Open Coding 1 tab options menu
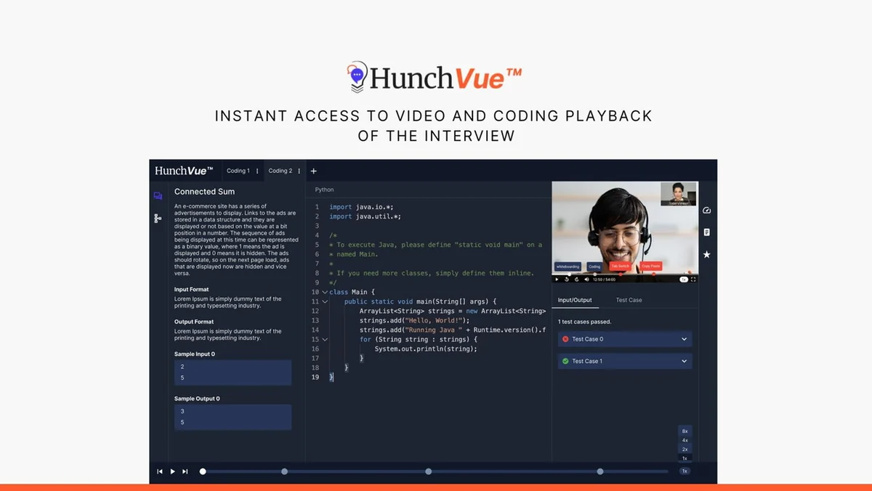Viewport: 872px width, 491px height. tap(257, 171)
